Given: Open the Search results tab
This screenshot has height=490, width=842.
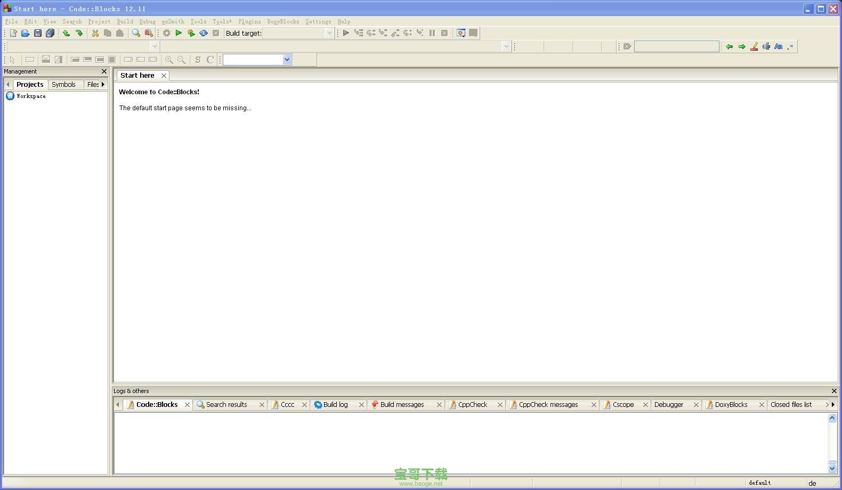Looking at the screenshot, I should click(226, 404).
